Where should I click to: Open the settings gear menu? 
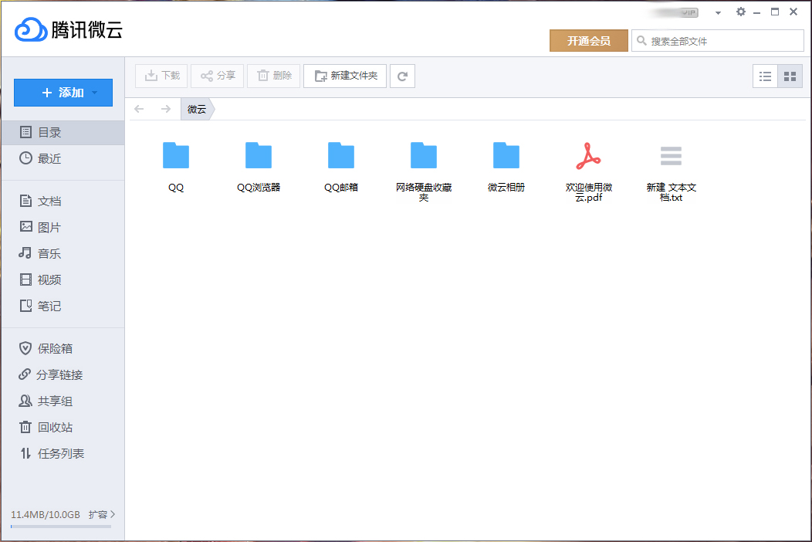[x=740, y=12]
